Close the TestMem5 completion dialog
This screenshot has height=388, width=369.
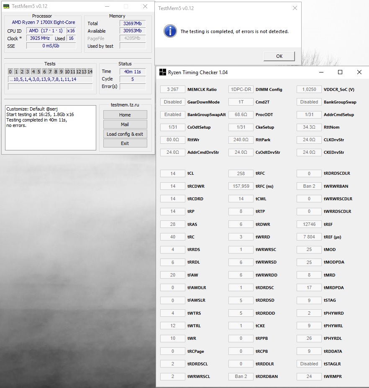295,8
